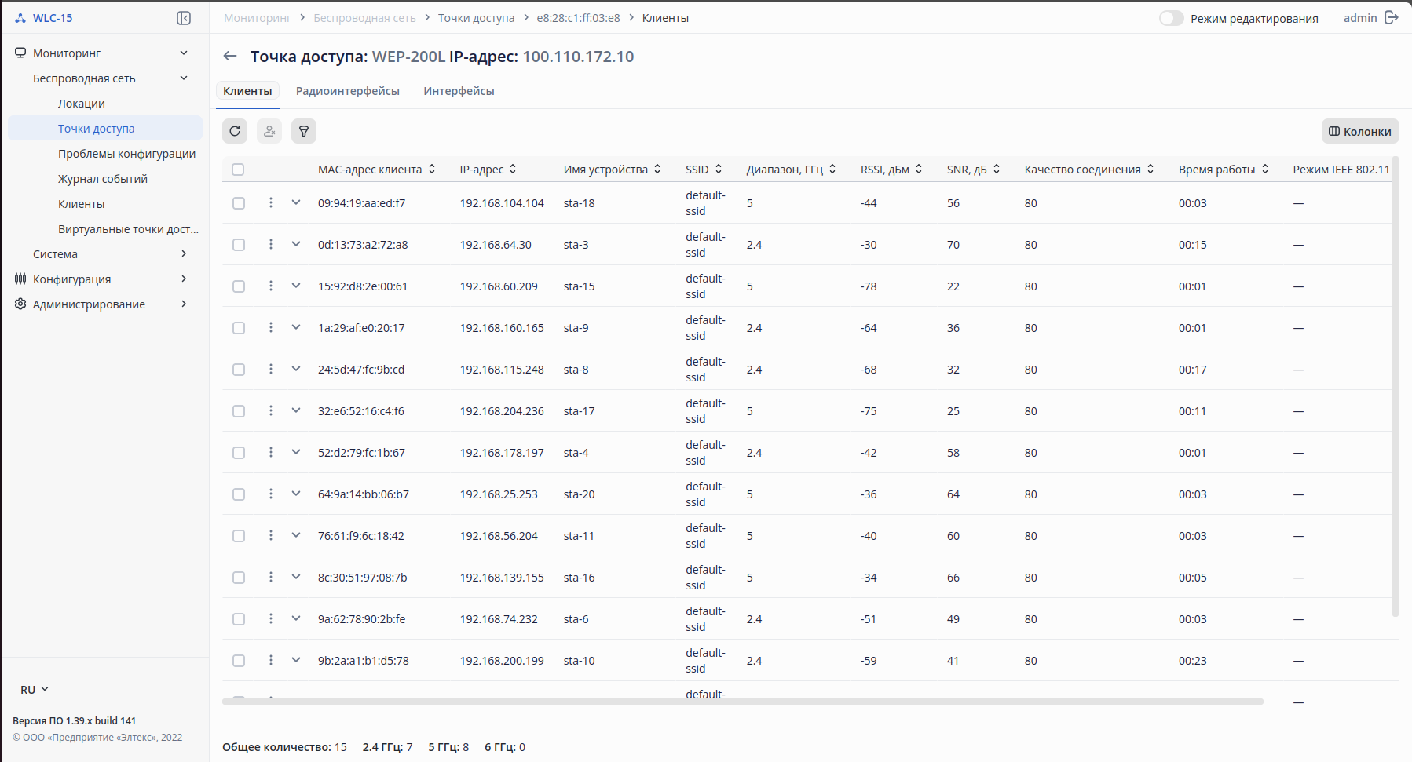
Task: Open row menu for 0d:13:73:a2:72:a8
Action: [271, 244]
